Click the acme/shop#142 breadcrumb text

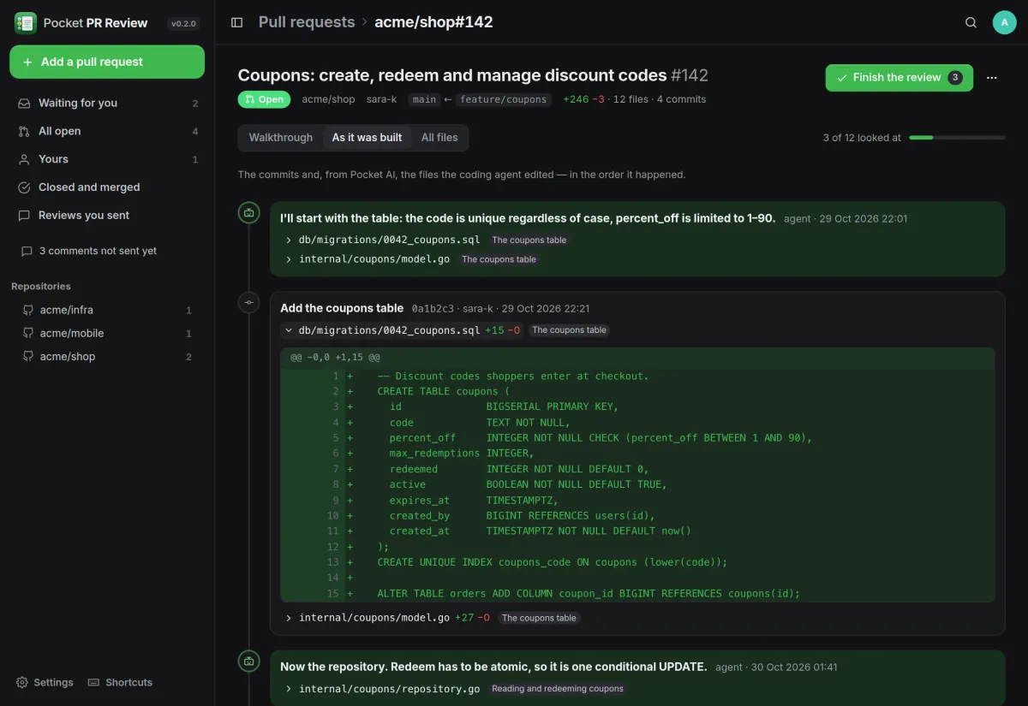[x=433, y=22]
